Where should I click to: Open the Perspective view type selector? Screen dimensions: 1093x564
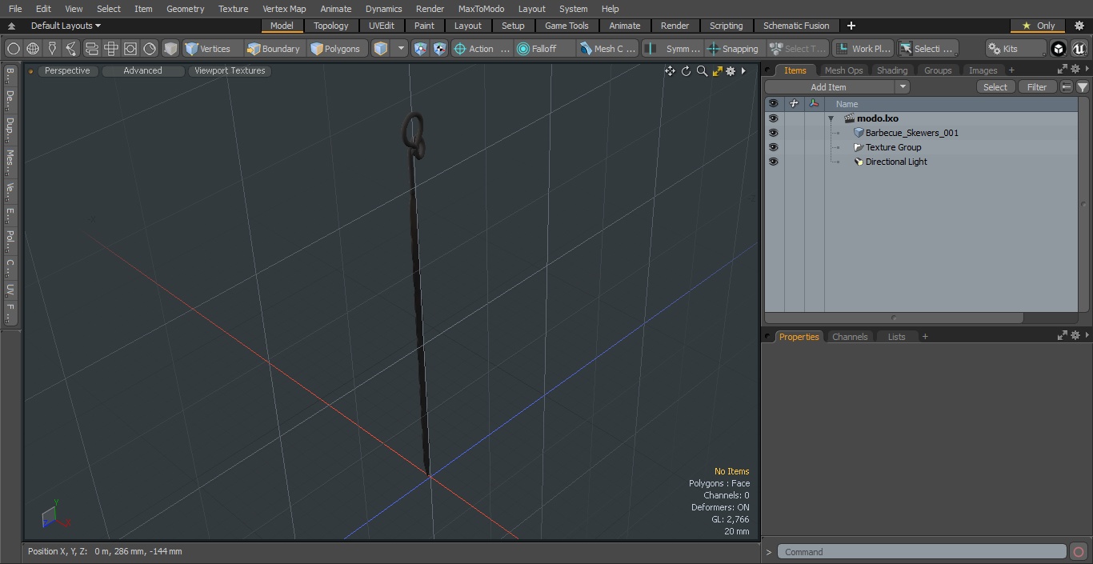(x=67, y=70)
